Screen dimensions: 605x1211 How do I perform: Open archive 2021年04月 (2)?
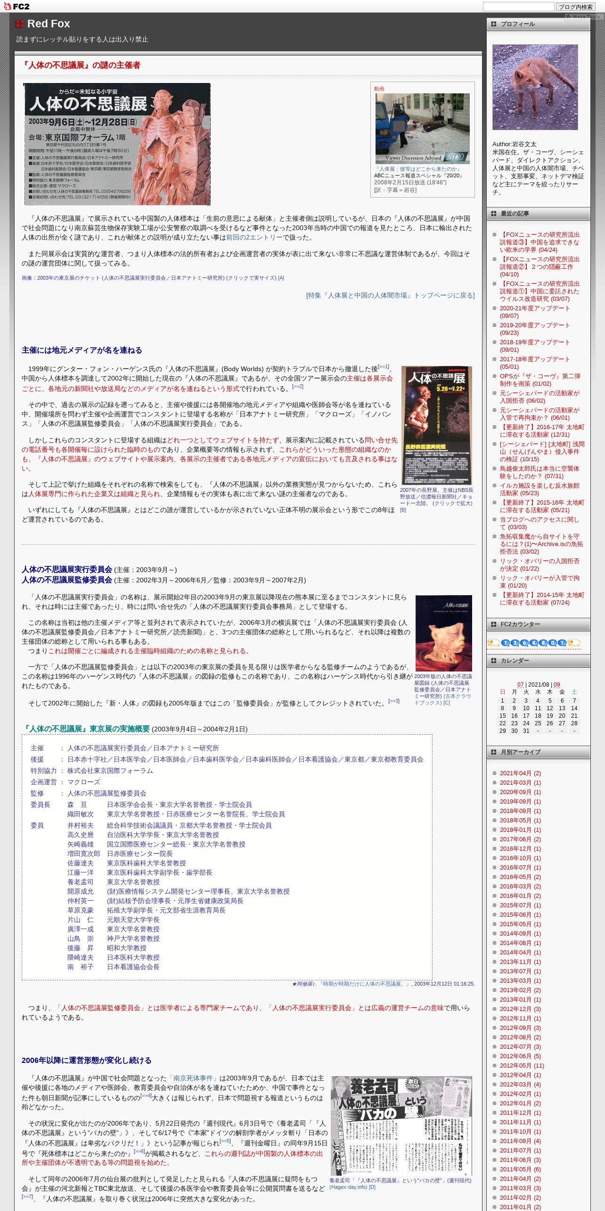[520, 773]
